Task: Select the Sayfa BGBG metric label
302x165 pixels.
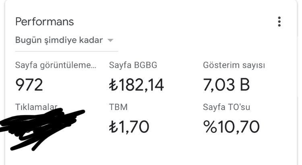Action: pyautogui.click(x=133, y=65)
